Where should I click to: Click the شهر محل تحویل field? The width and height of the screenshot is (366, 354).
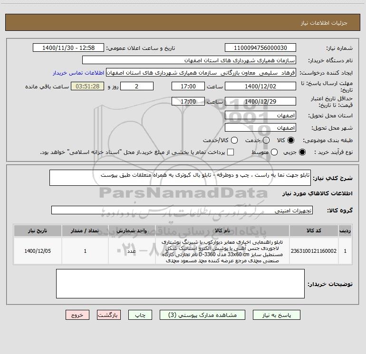[x=260, y=128]
